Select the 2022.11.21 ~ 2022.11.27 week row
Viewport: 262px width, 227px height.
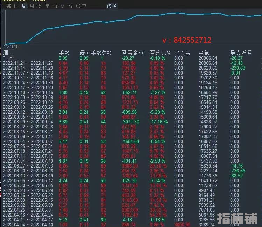(28, 63)
